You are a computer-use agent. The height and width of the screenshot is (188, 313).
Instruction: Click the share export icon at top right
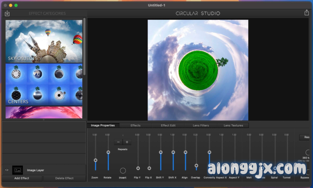[307, 13]
